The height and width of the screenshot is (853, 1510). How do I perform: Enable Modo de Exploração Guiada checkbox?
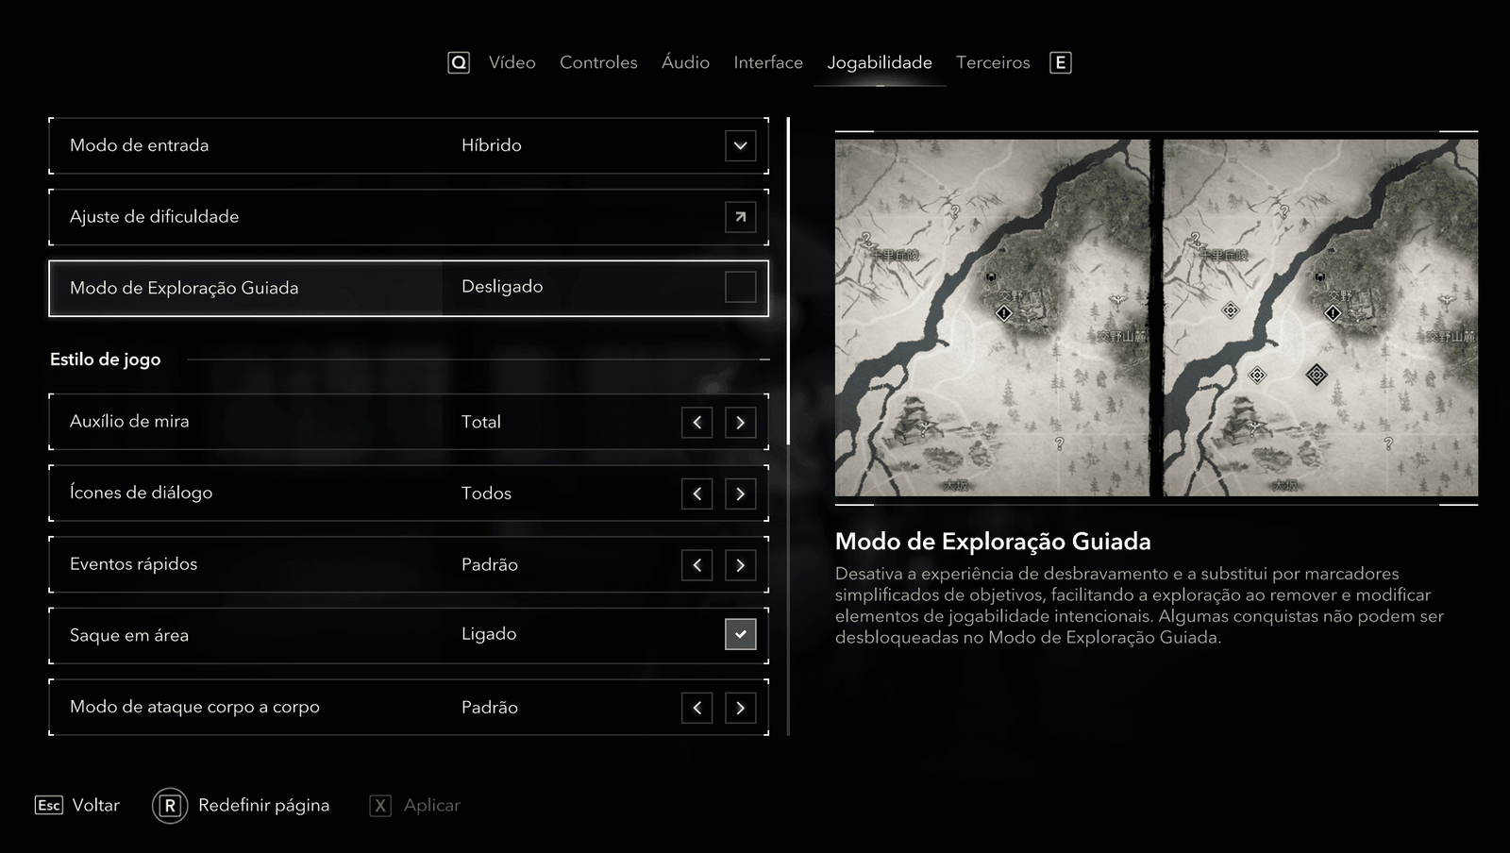(x=740, y=287)
